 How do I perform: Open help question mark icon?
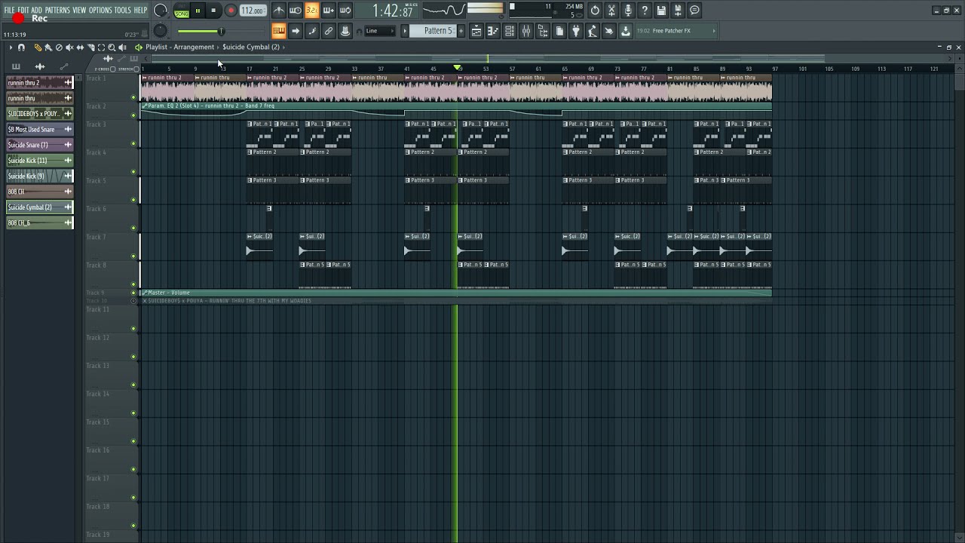point(645,11)
